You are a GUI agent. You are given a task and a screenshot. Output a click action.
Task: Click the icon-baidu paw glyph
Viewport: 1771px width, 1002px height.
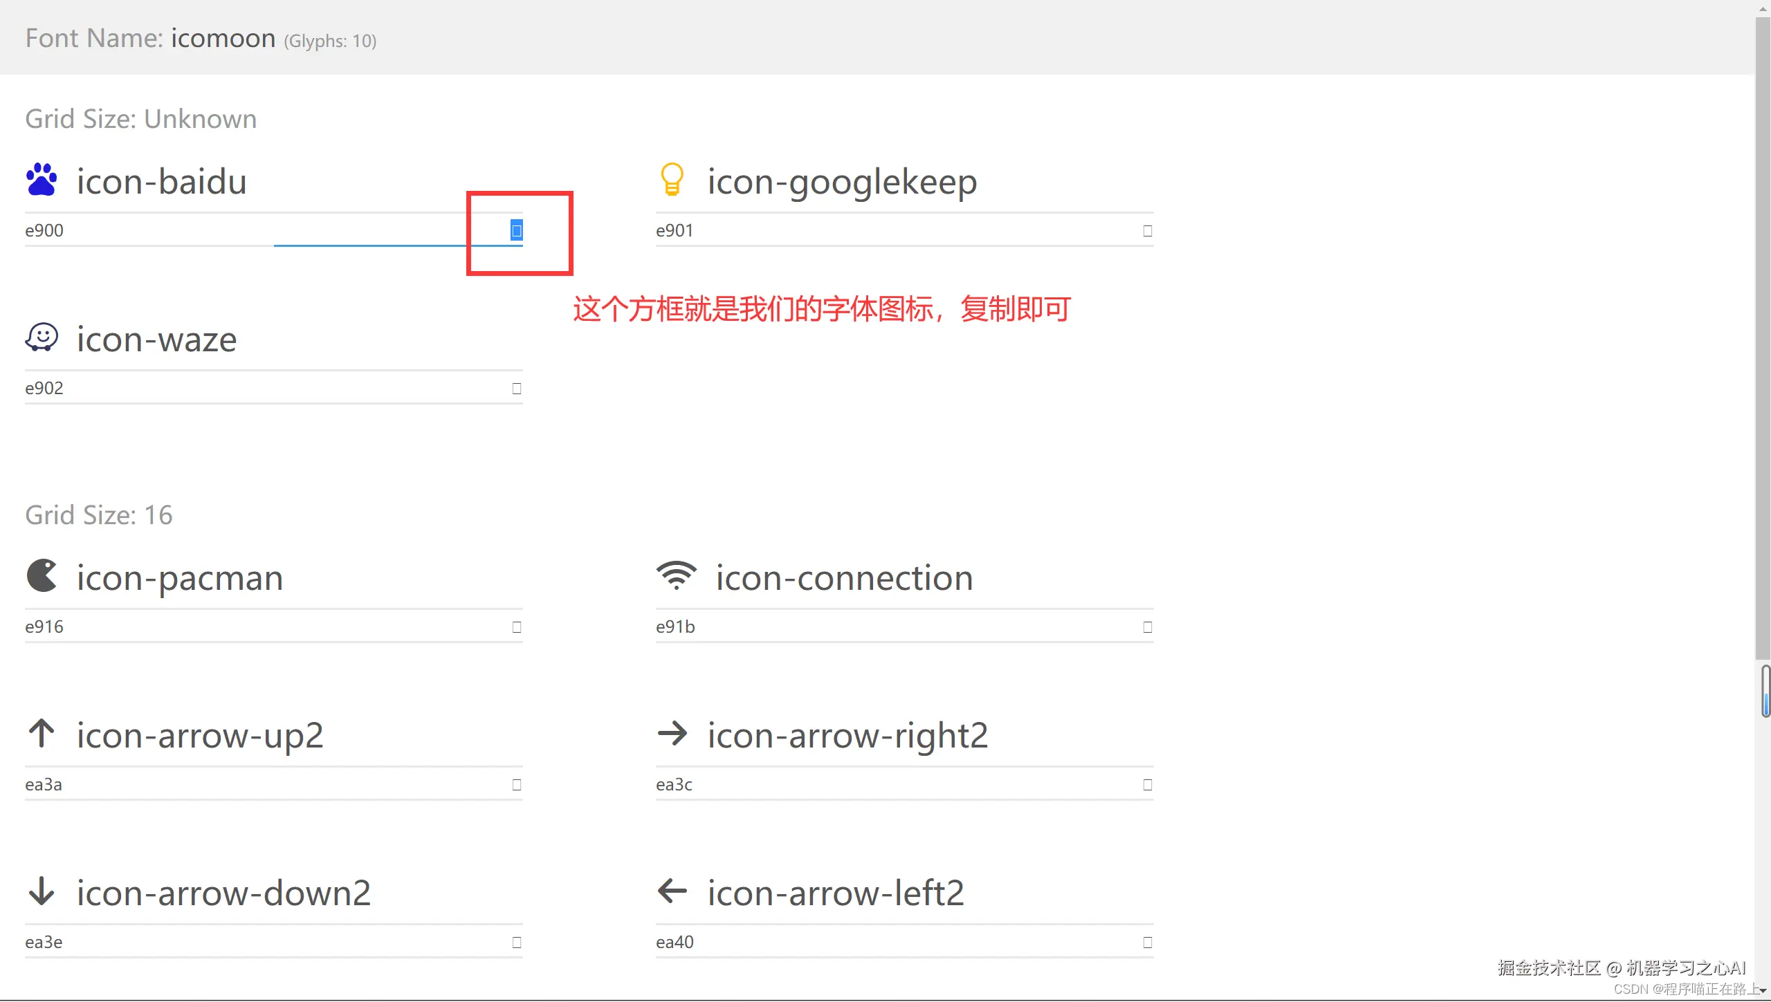point(42,180)
